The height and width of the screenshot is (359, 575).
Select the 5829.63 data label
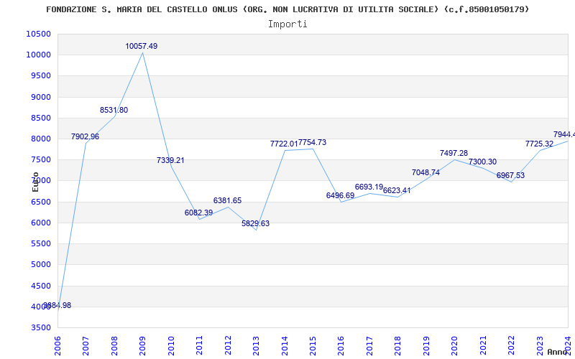pos(255,223)
